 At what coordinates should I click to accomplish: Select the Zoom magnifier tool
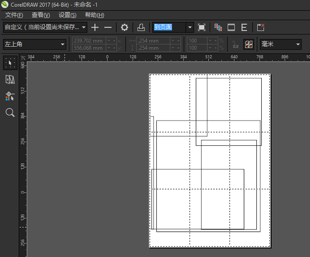10,113
